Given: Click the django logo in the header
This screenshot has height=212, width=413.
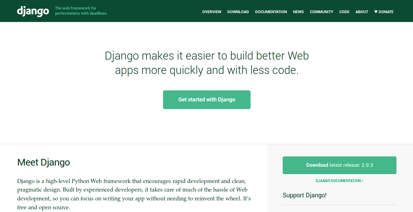Looking at the screenshot, I should pos(33,11).
